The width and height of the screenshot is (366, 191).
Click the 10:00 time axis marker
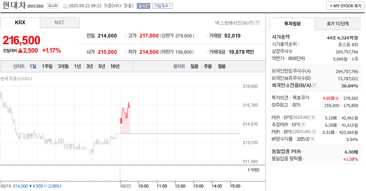(x=143, y=186)
